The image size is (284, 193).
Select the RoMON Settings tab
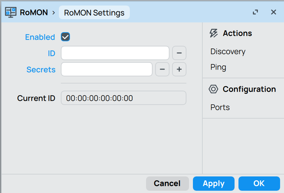point(94,12)
